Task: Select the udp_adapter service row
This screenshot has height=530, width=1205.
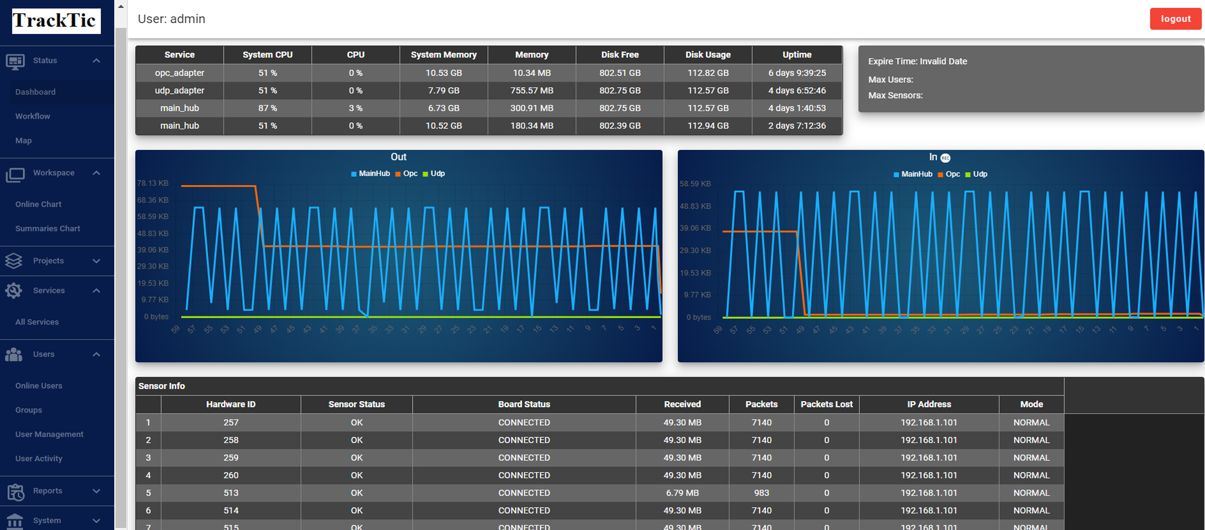Action: (489, 91)
